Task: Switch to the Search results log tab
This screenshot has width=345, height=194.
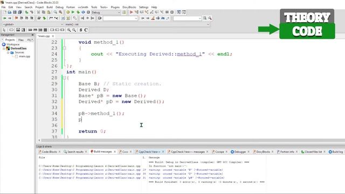Action: point(75,152)
